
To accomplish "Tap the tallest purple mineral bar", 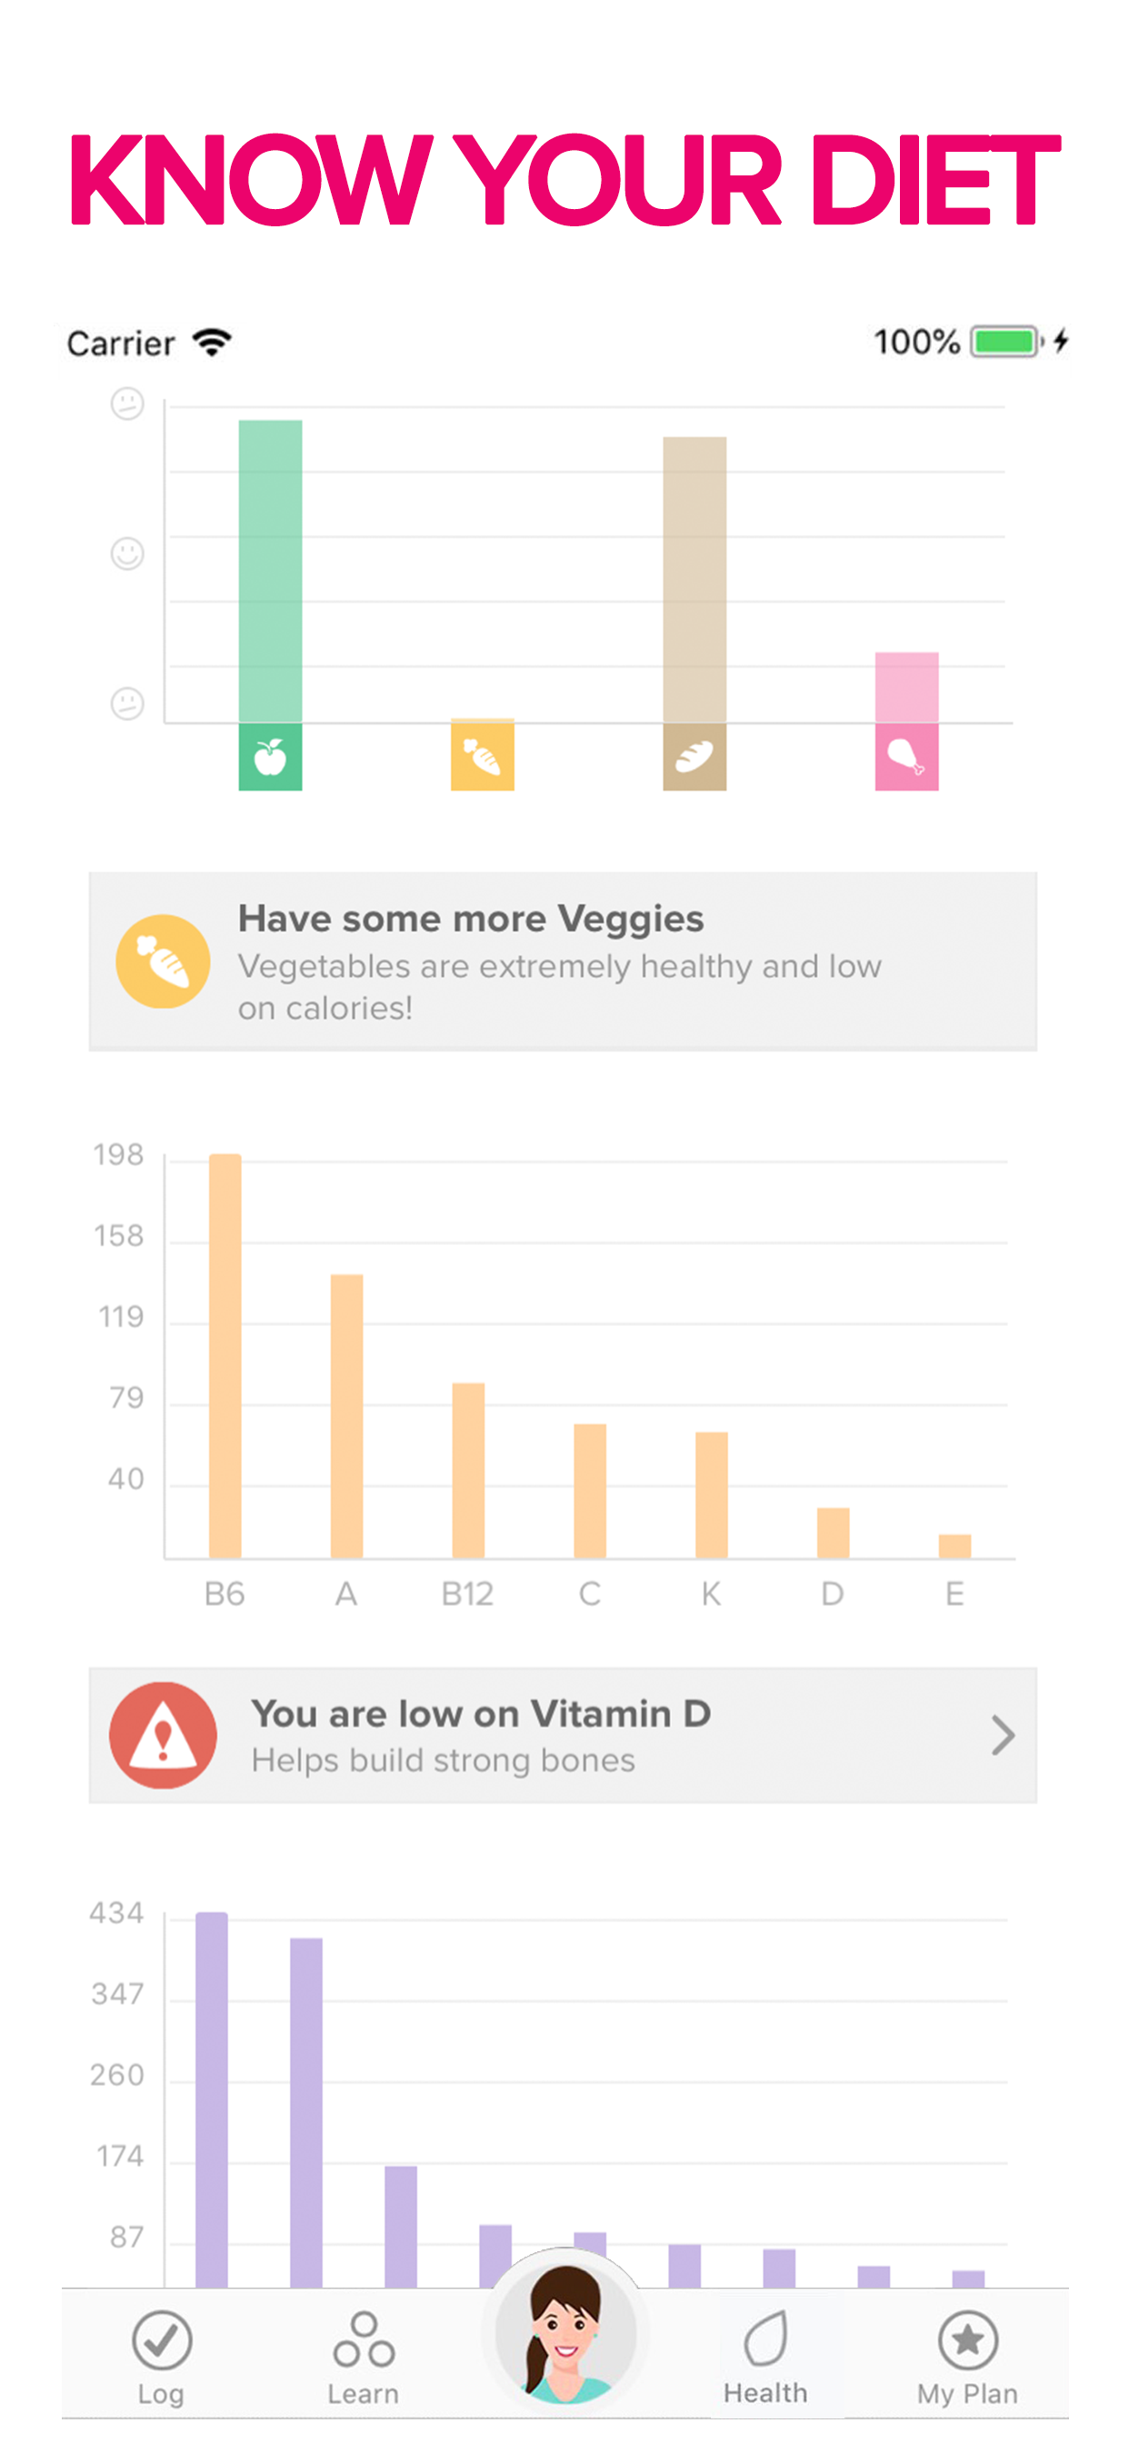I will tap(212, 2099).
